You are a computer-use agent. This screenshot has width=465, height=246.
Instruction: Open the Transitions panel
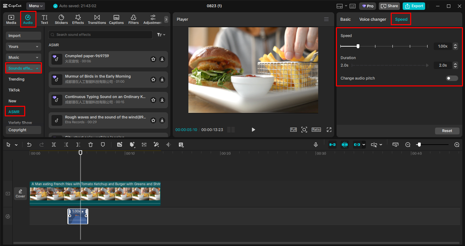(97, 19)
